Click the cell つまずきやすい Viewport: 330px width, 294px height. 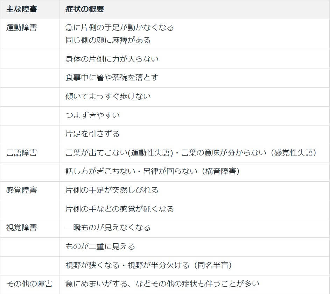93,115
